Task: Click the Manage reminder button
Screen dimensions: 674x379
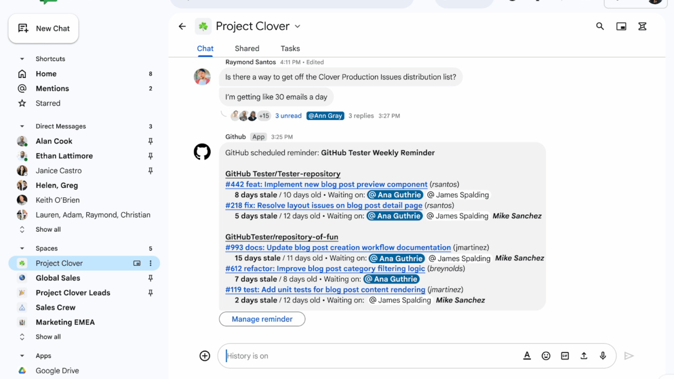Action: pos(262,319)
